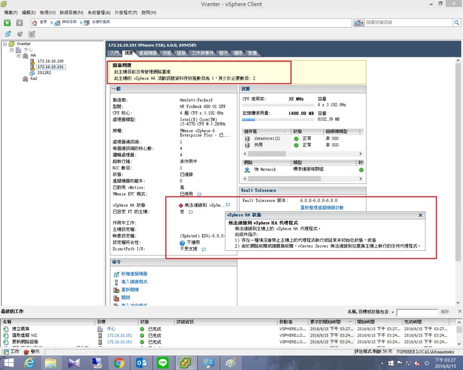Screen dimensions: 463x370
Task: Open the 說明(H) menu
Action: 149,12
